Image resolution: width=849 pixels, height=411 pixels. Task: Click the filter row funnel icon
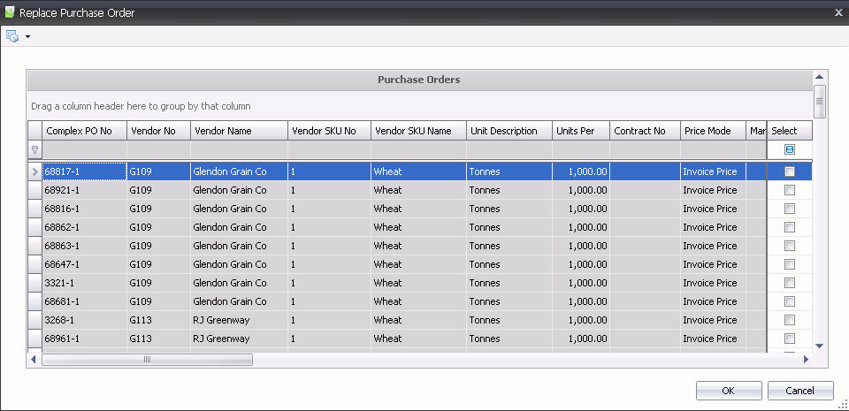click(x=34, y=150)
